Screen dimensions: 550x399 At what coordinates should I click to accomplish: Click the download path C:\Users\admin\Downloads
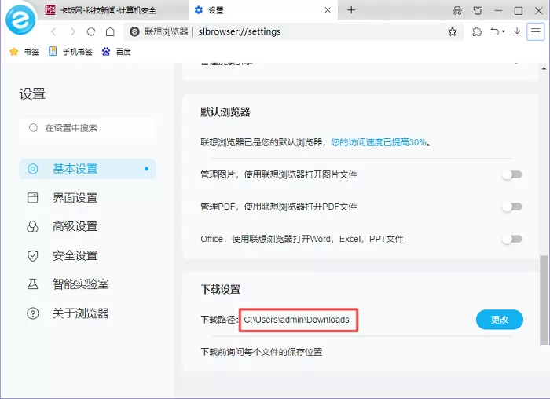coord(297,320)
